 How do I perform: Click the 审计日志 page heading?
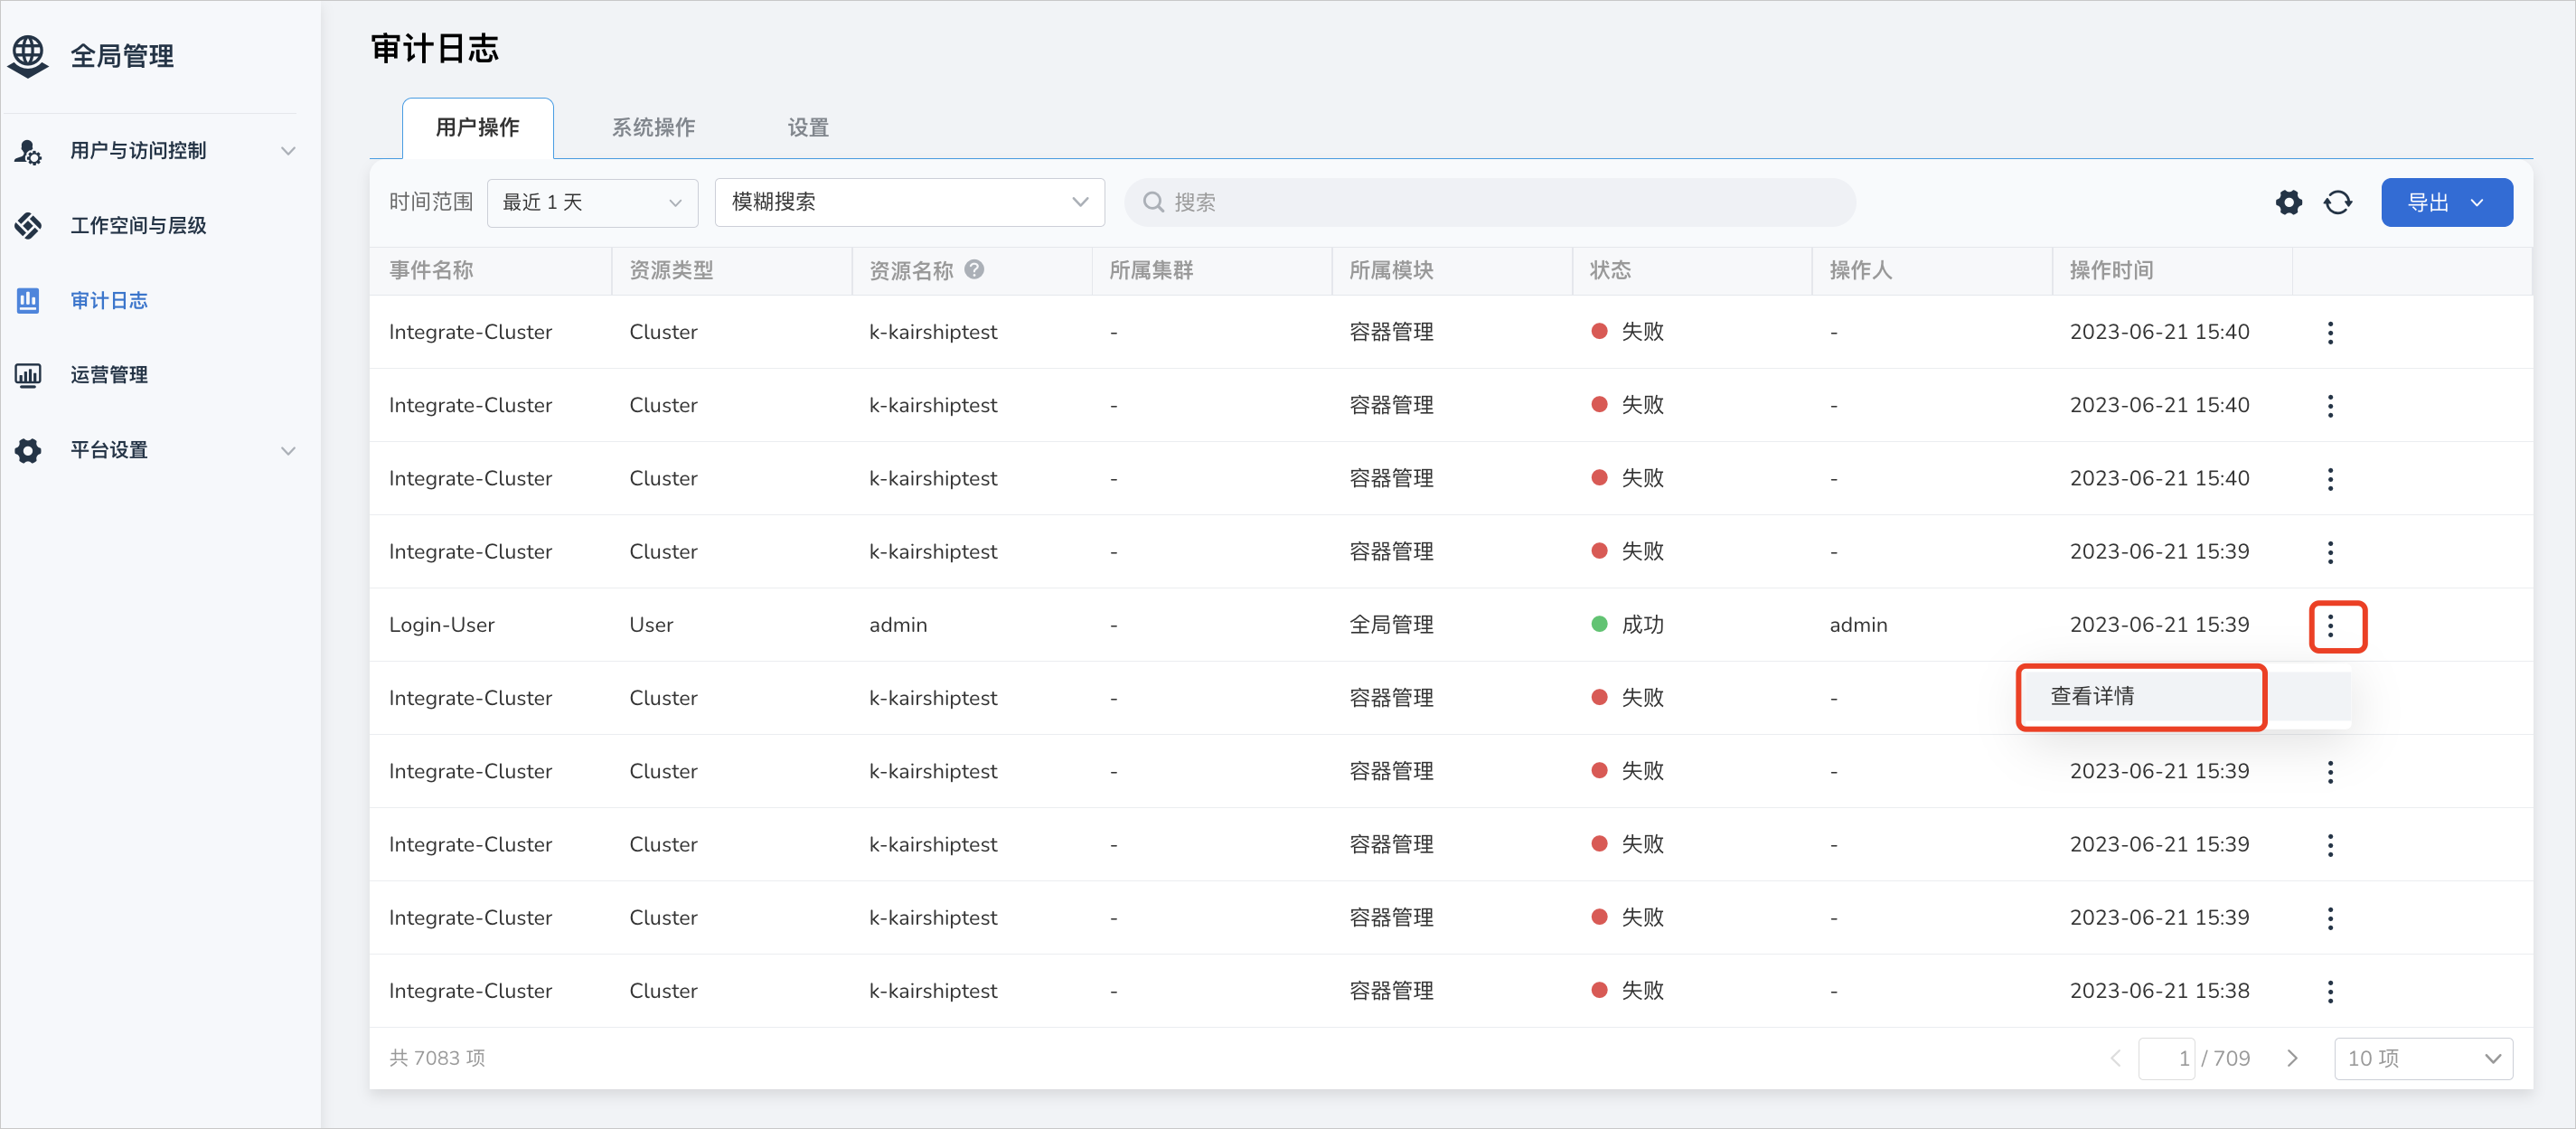tap(434, 49)
